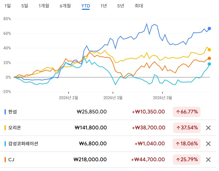This screenshot has height=171, width=219.
Task: Click the ₩25,850.00 price value
Action: tap(92, 112)
